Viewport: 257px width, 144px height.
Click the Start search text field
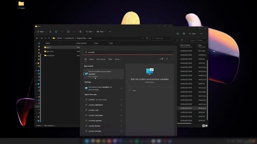(x=128, y=52)
